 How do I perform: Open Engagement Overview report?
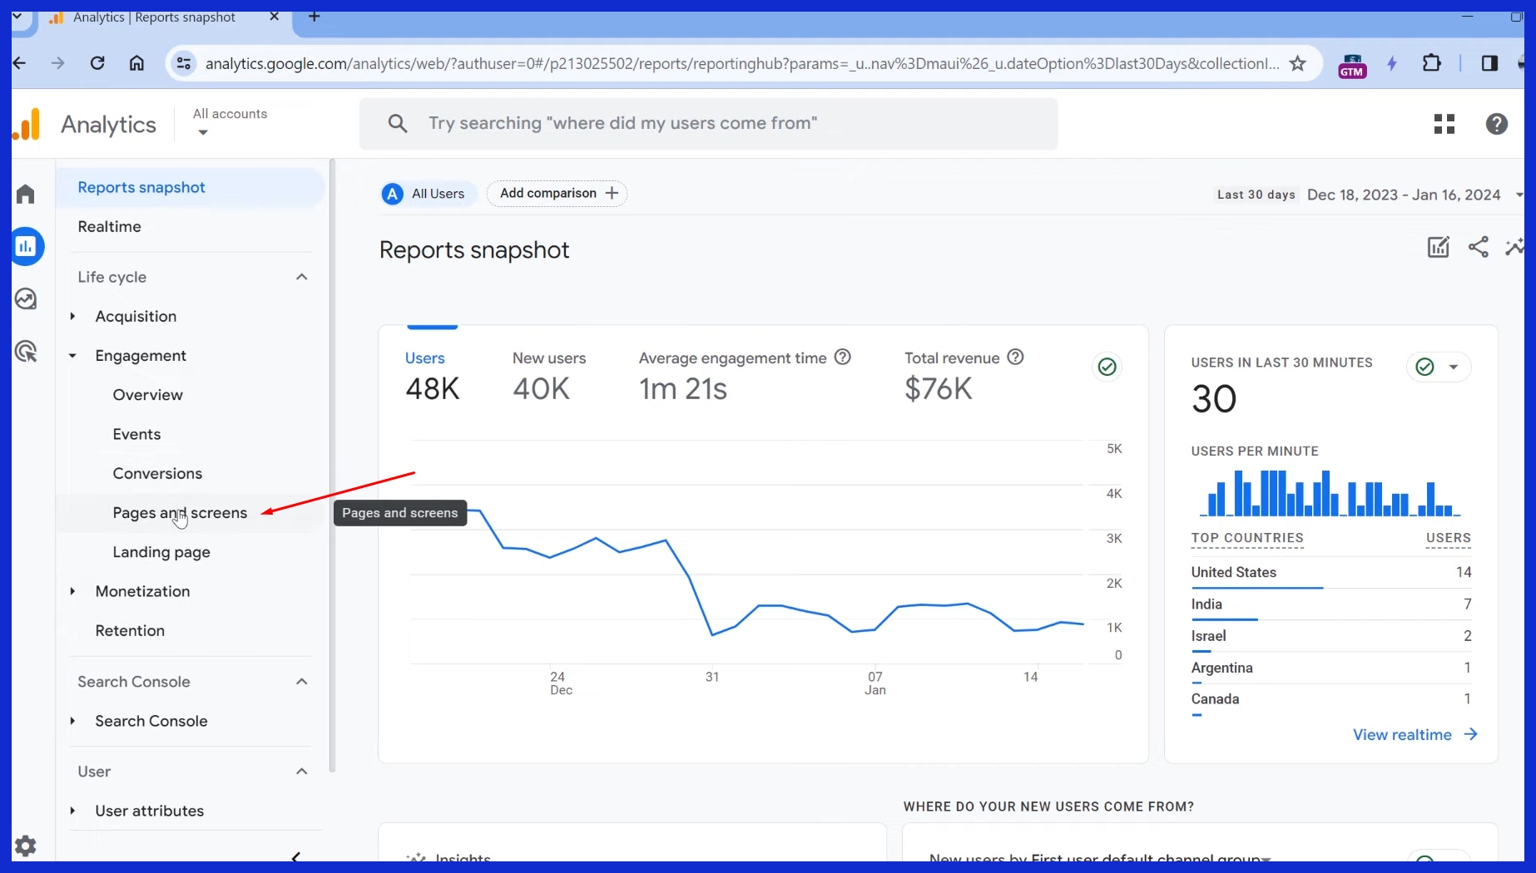(x=147, y=395)
